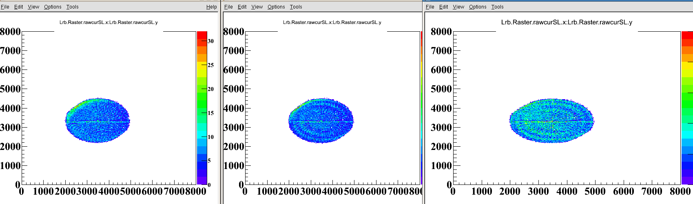The image size is (693, 204).
Task: Click palette label 15 in left window
Action: (x=211, y=113)
